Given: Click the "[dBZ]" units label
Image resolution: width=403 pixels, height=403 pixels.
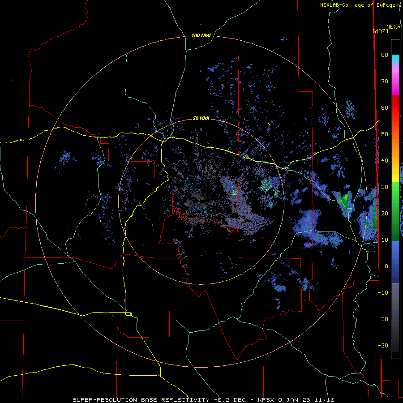Looking at the screenshot, I should pyautogui.click(x=380, y=31).
